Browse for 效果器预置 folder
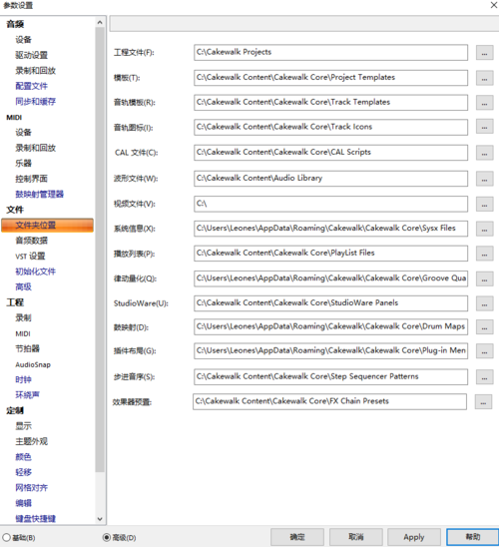The width and height of the screenshot is (499, 547). tap(483, 402)
